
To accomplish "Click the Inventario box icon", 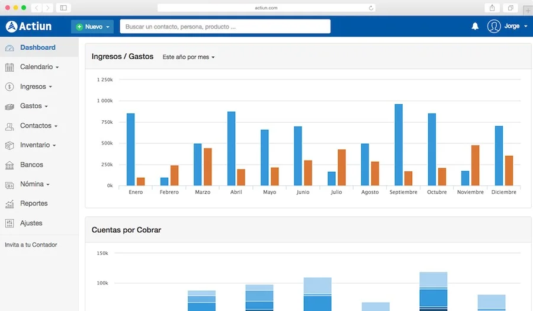I will pos(9,146).
